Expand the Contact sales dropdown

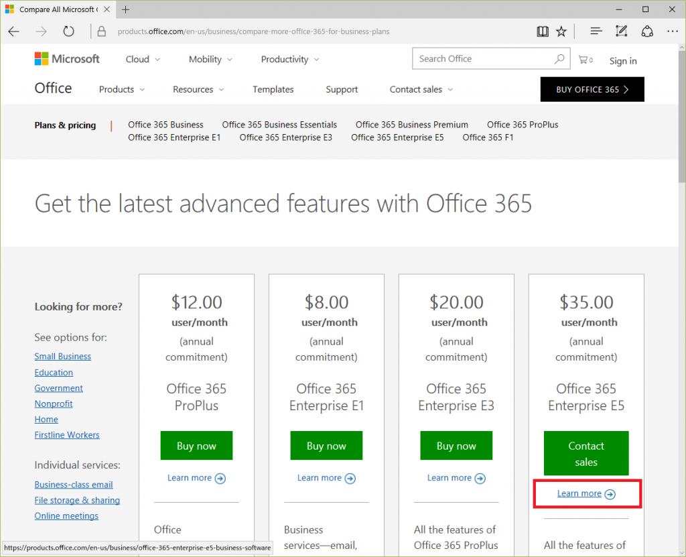coord(421,89)
